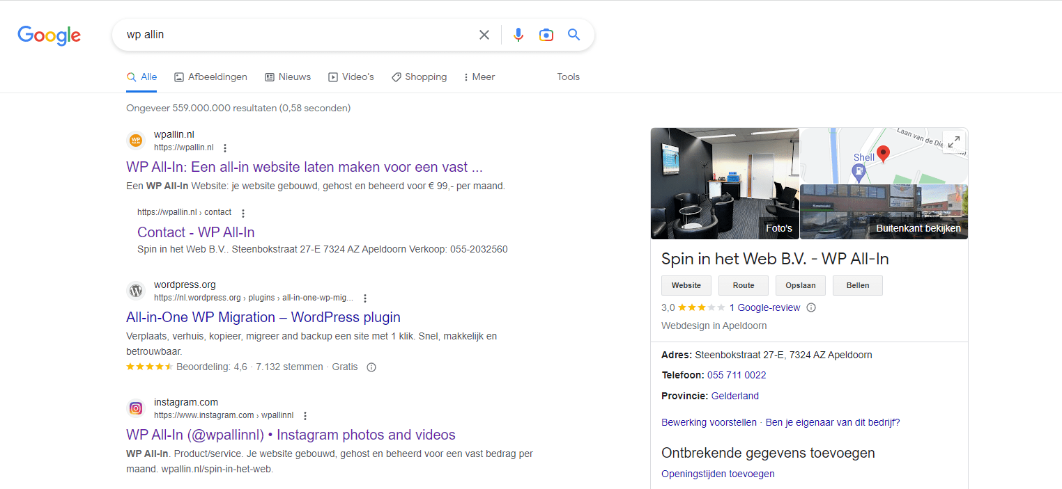
Task: Start voice search with microphone icon
Action: click(518, 35)
